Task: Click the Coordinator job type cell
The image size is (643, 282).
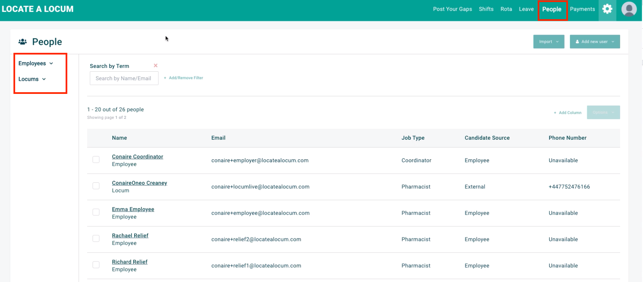Action: 417,161
